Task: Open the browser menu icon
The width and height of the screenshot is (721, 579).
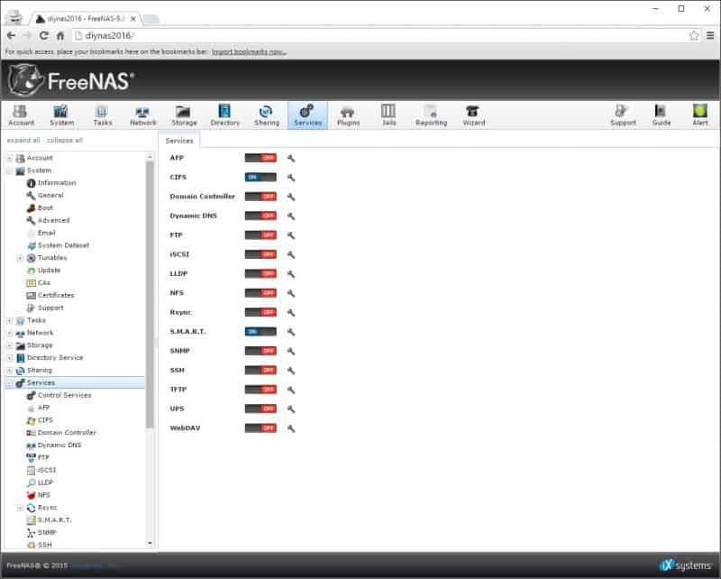Action: coord(710,35)
